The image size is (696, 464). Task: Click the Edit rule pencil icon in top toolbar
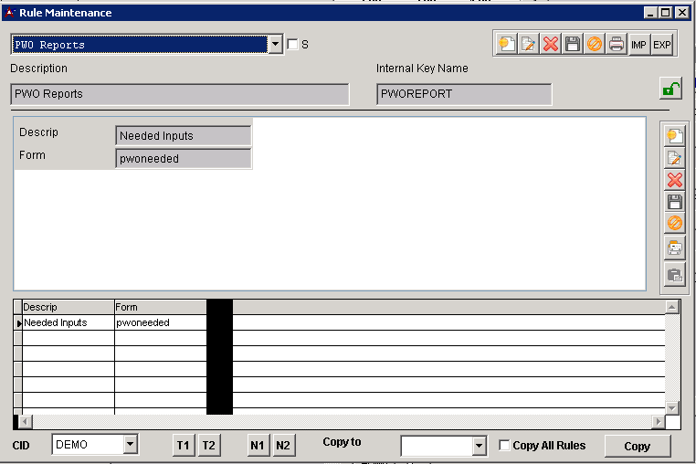pyautogui.click(x=528, y=44)
